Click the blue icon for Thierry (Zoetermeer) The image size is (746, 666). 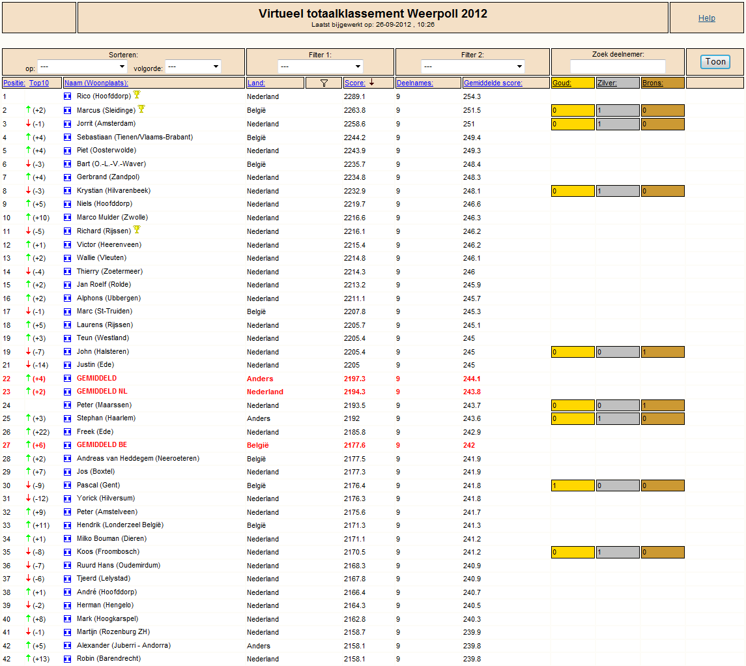68,272
